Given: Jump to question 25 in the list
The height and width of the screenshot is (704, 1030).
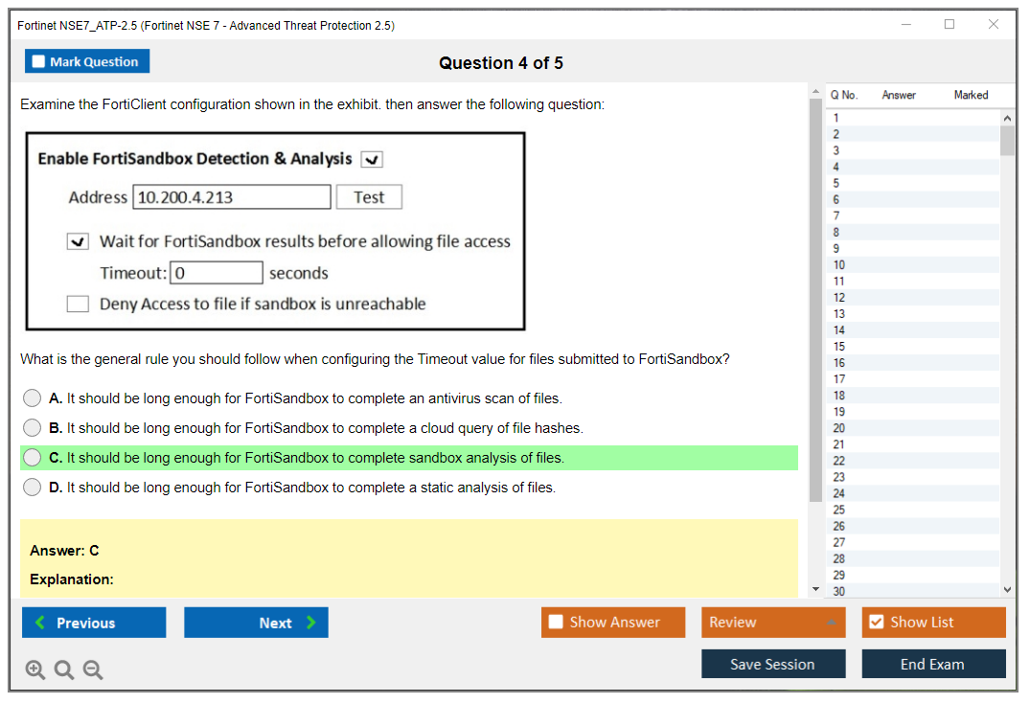Looking at the screenshot, I should tap(839, 510).
